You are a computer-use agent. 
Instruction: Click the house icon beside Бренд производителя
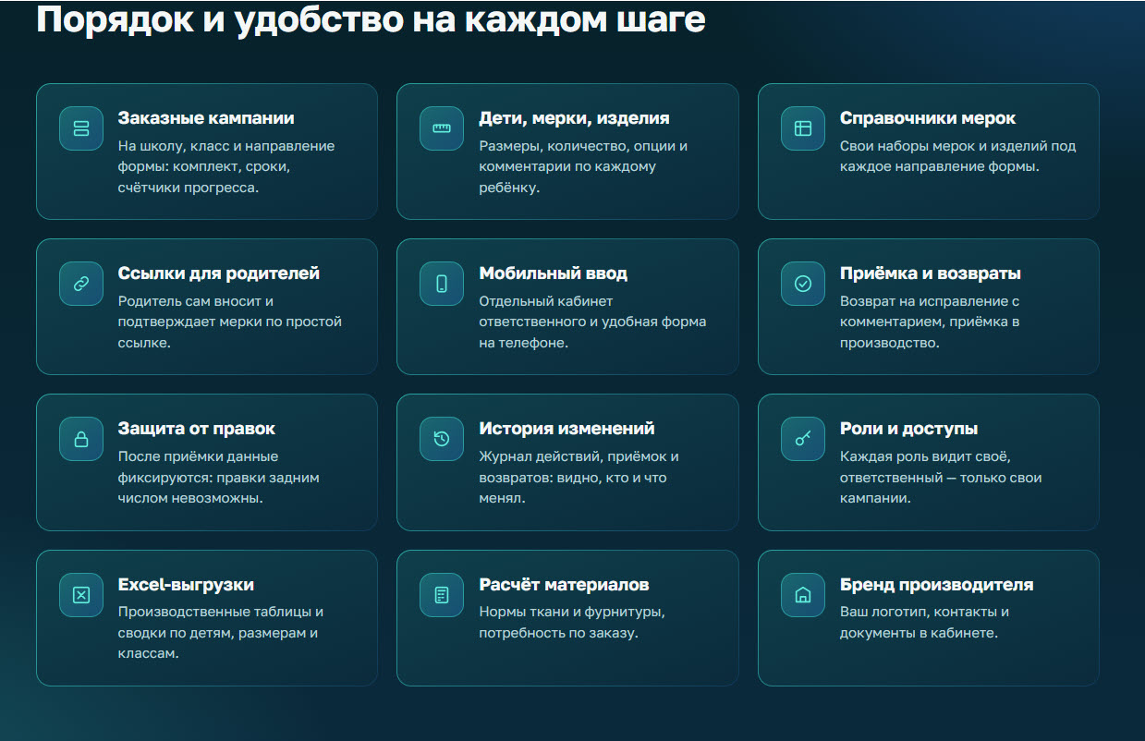pyautogui.click(x=803, y=595)
